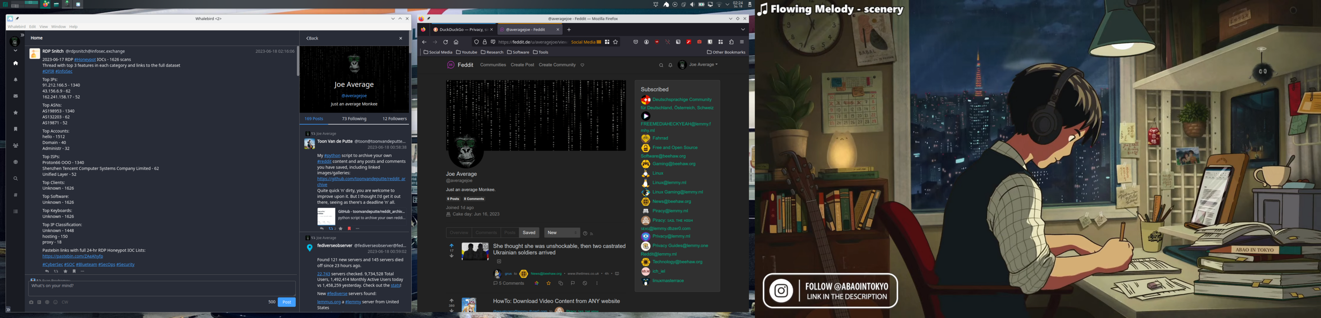This screenshot has width=1321, height=318.
Task: Open Favourites star in Whalebird sidebar
Action: click(x=15, y=112)
